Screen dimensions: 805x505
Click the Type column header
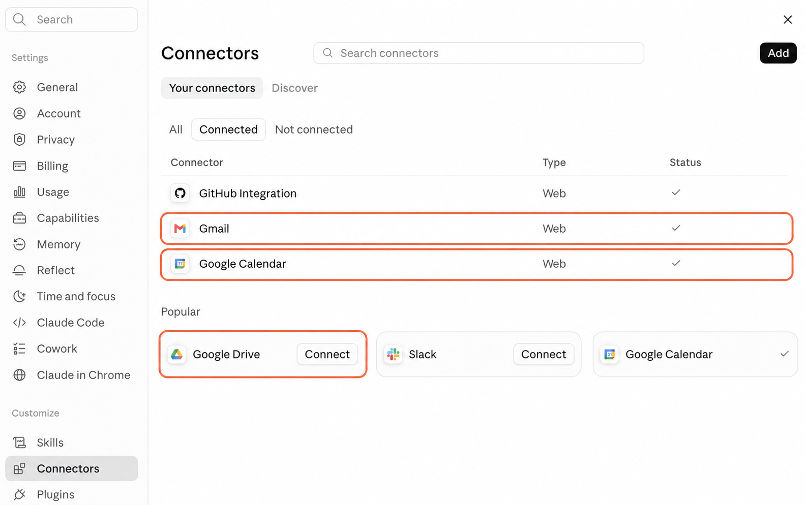point(554,163)
